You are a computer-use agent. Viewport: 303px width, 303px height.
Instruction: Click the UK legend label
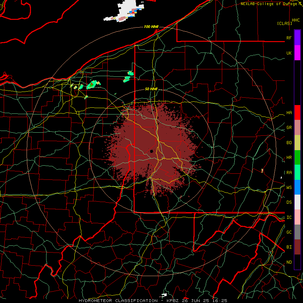pyautogui.click(x=289, y=53)
